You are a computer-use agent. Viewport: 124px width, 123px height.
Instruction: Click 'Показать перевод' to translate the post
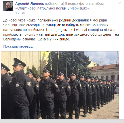[x=18, y=46]
